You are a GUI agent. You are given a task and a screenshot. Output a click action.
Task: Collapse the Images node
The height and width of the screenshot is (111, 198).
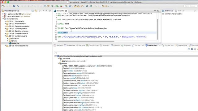(x=58, y=64)
